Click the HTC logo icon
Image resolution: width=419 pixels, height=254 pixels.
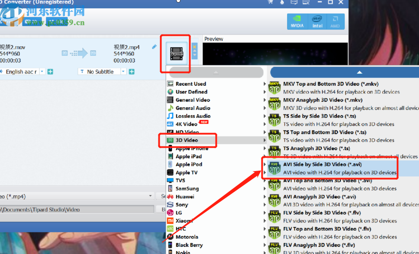pos(170,229)
